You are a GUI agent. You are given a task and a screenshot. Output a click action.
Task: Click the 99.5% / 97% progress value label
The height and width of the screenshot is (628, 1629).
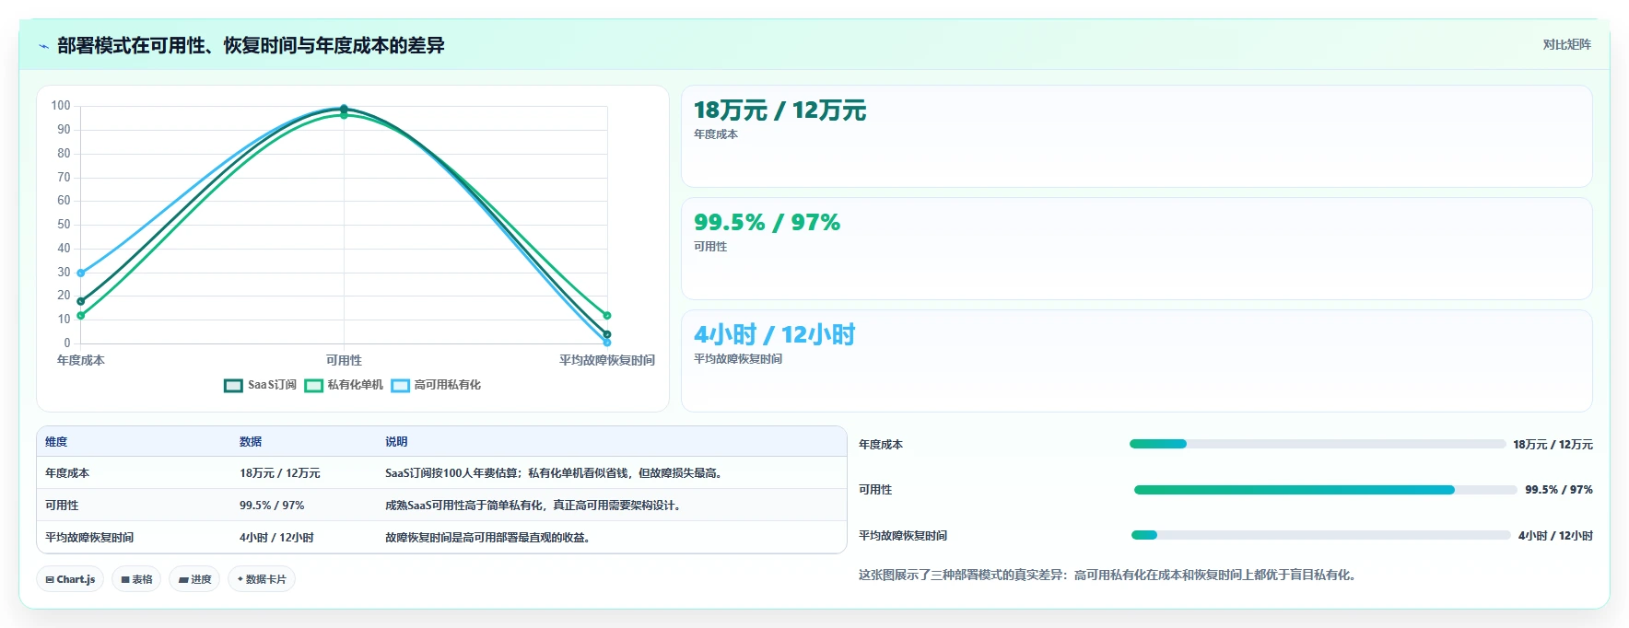(1559, 490)
